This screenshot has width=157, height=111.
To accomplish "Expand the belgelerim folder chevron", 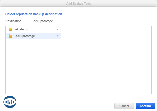I will pyautogui.click(x=57, y=29).
